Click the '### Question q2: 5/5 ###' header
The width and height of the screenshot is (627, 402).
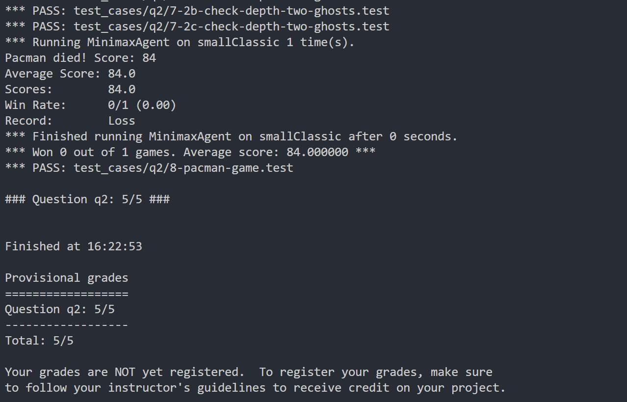pyautogui.click(x=87, y=199)
